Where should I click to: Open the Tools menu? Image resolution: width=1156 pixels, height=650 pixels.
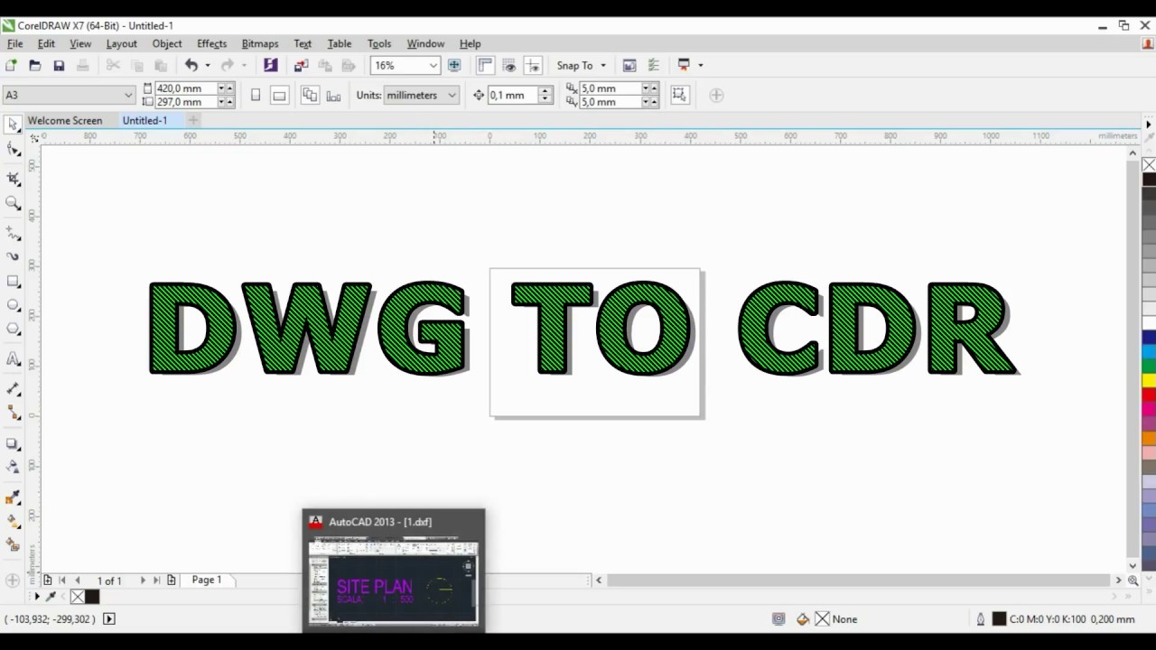(x=379, y=43)
